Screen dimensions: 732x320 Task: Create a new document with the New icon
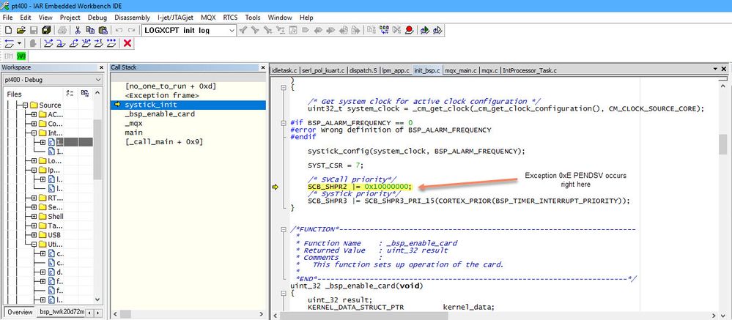8,30
